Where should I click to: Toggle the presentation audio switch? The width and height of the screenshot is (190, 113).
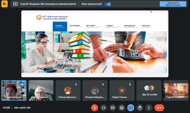point(107,4)
